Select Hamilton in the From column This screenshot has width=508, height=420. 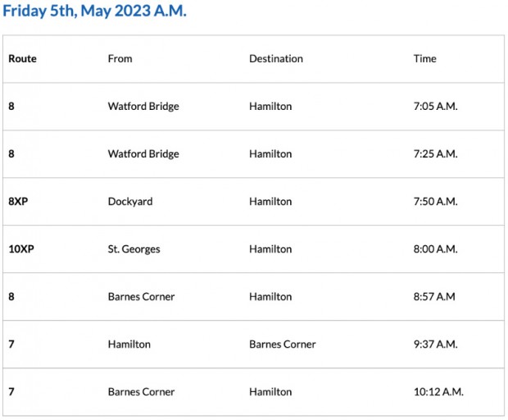pyautogui.click(x=129, y=345)
